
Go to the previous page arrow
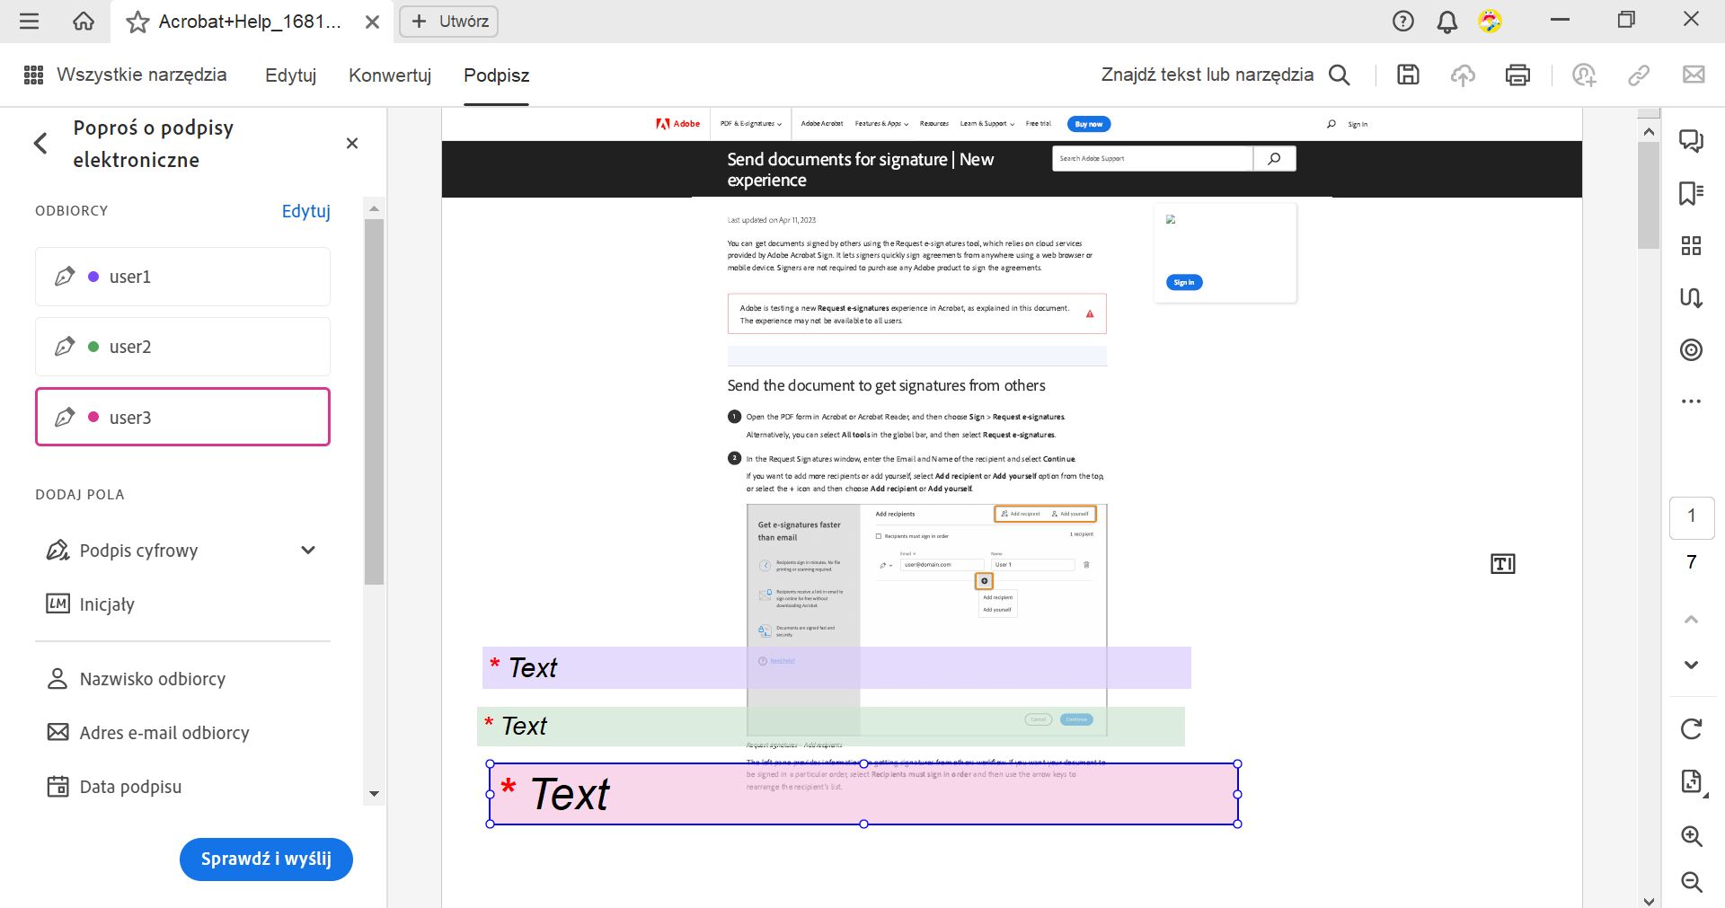[1691, 619]
